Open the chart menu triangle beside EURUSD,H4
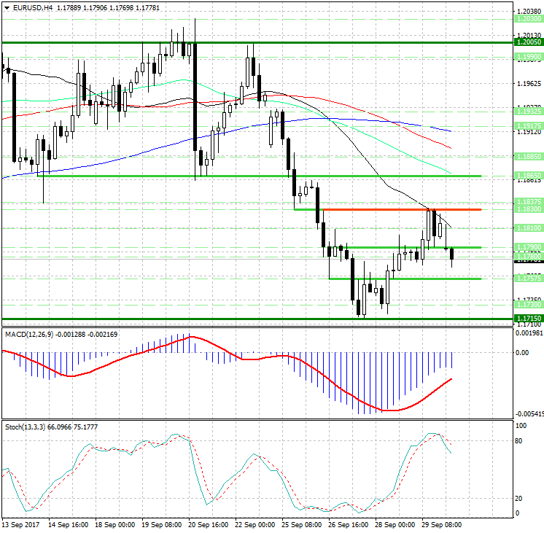Screen dimensions: 544x533 [7, 7]
